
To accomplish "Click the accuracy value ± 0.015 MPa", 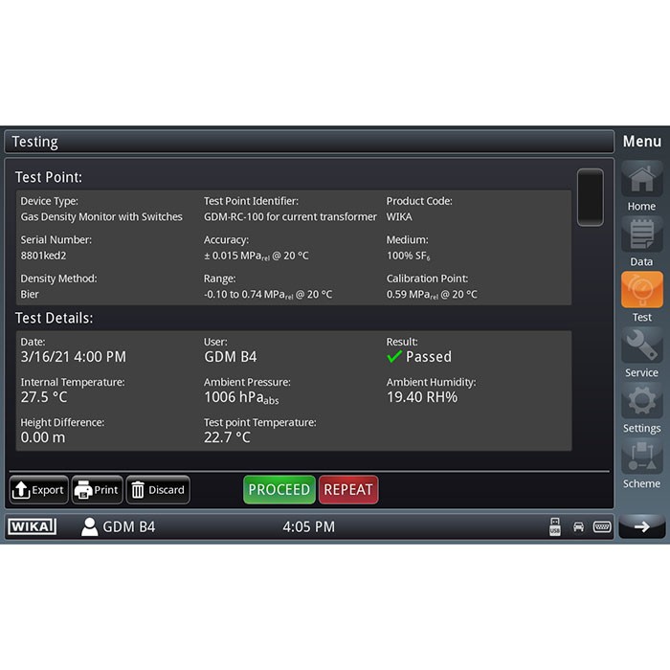I will (256, 256).
